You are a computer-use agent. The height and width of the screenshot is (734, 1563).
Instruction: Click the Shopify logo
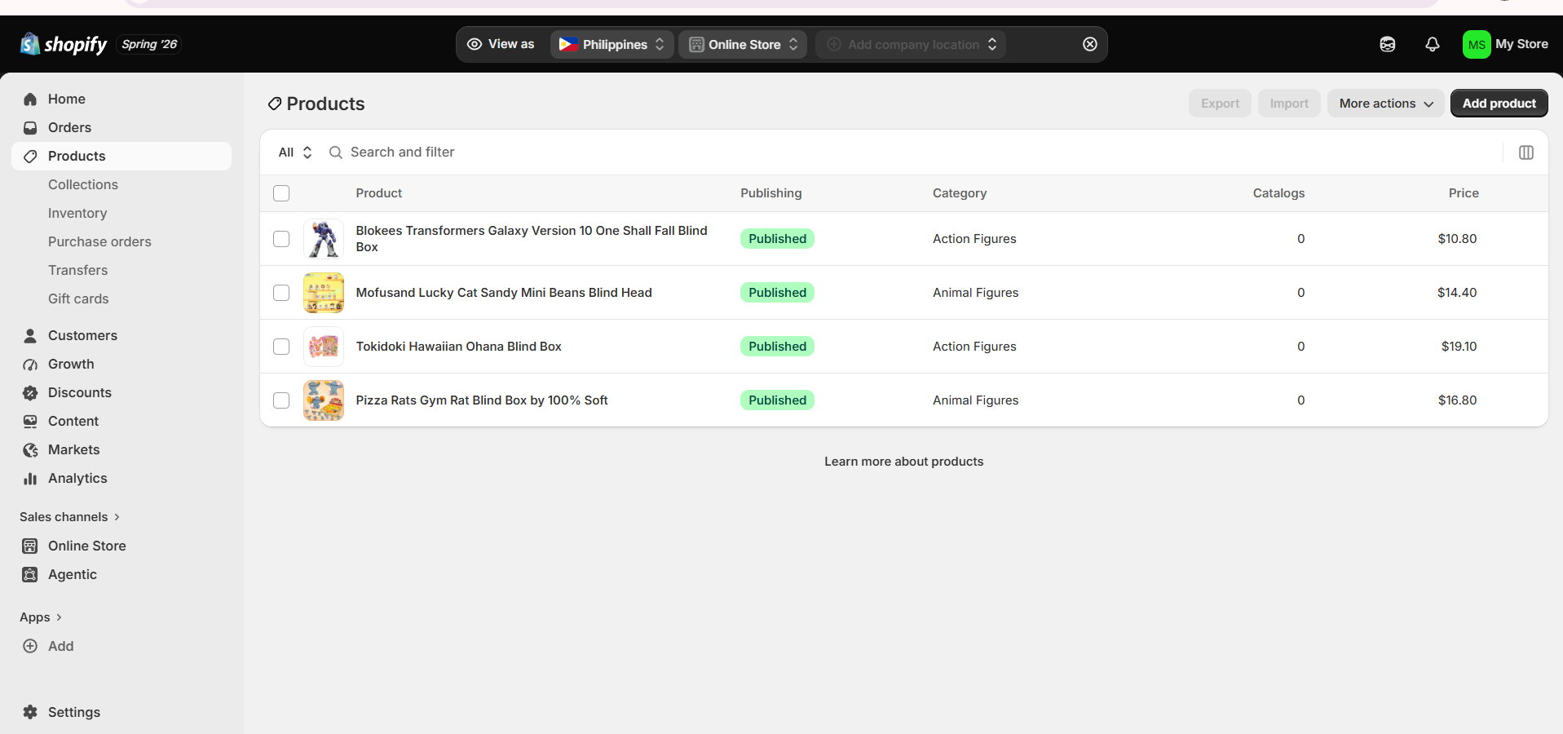coord(64,44)
